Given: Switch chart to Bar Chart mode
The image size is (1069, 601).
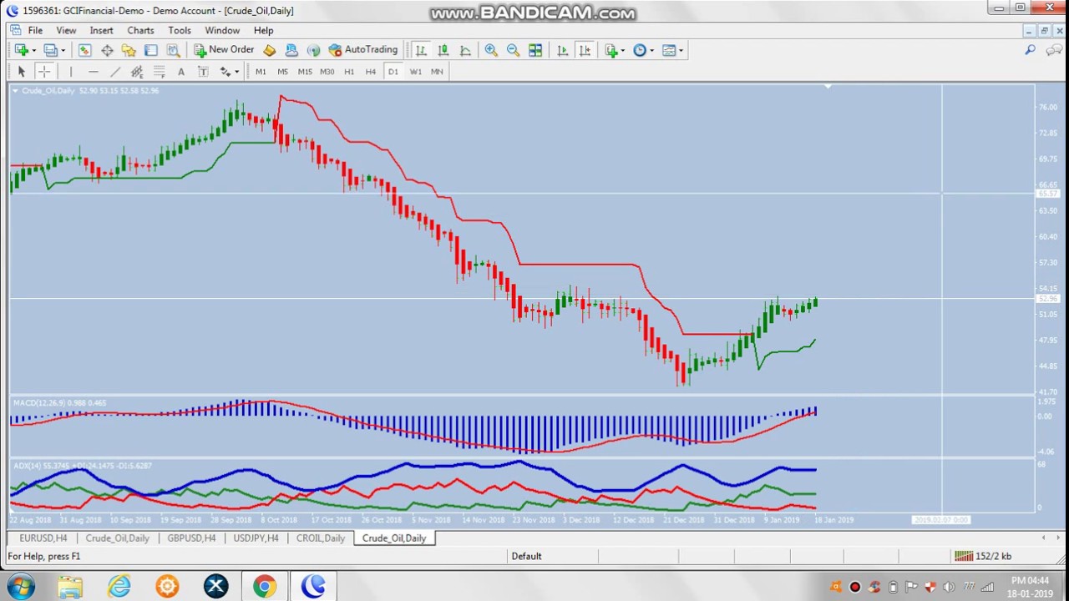Looking at the screenshot, I should [421, 50].
